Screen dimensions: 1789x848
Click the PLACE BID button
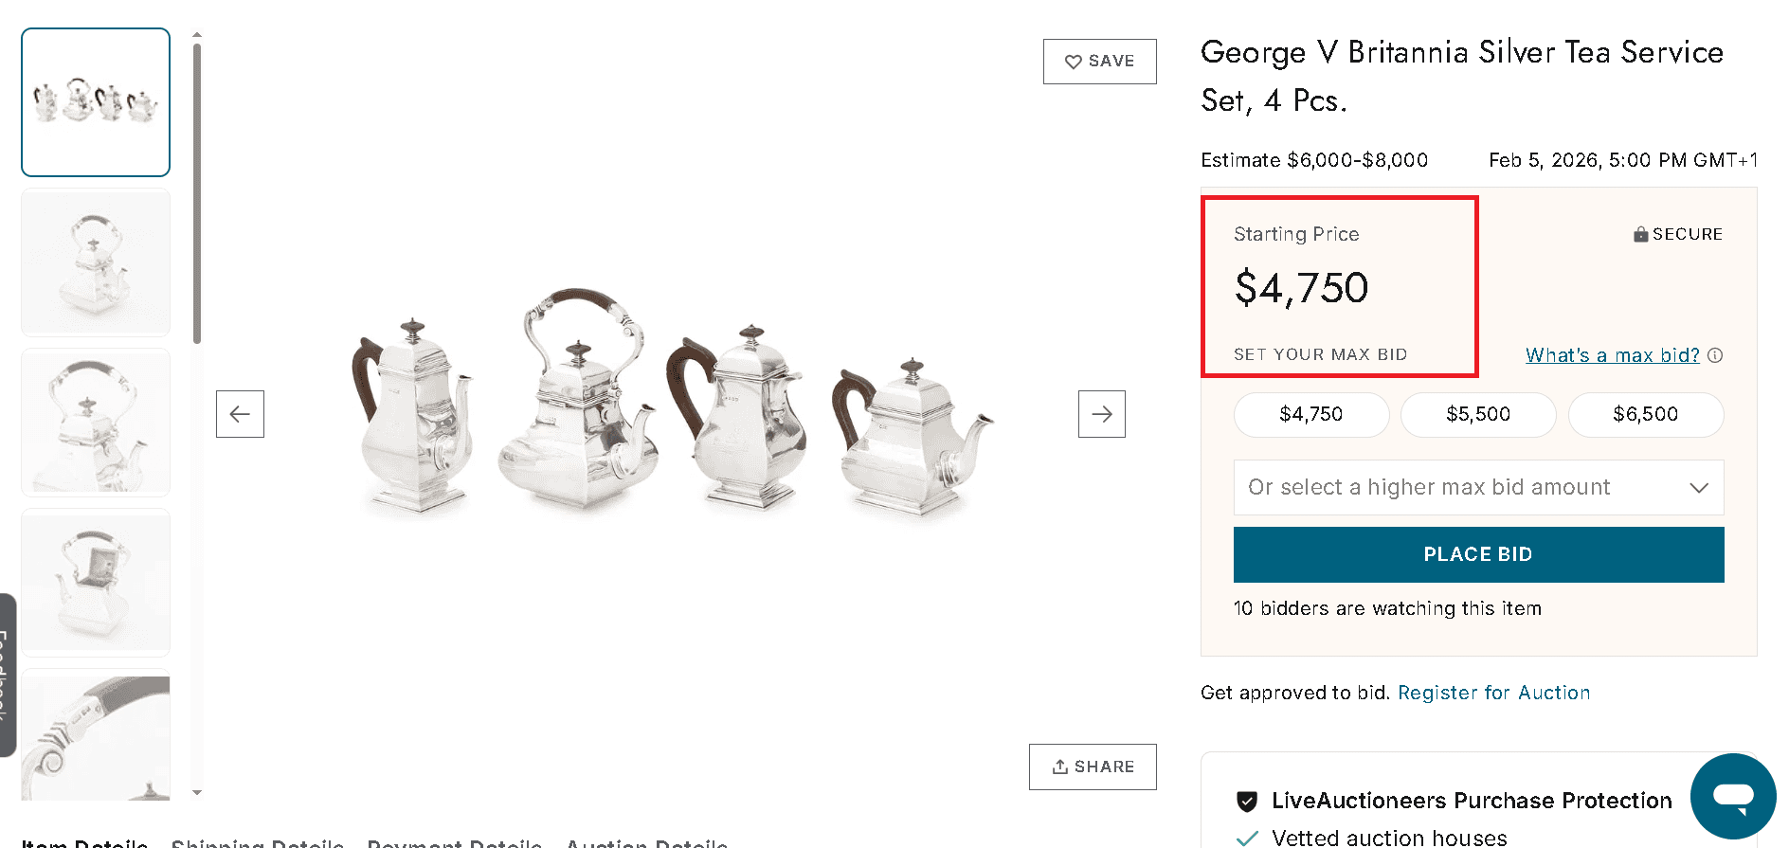(x=1477, y=554)
